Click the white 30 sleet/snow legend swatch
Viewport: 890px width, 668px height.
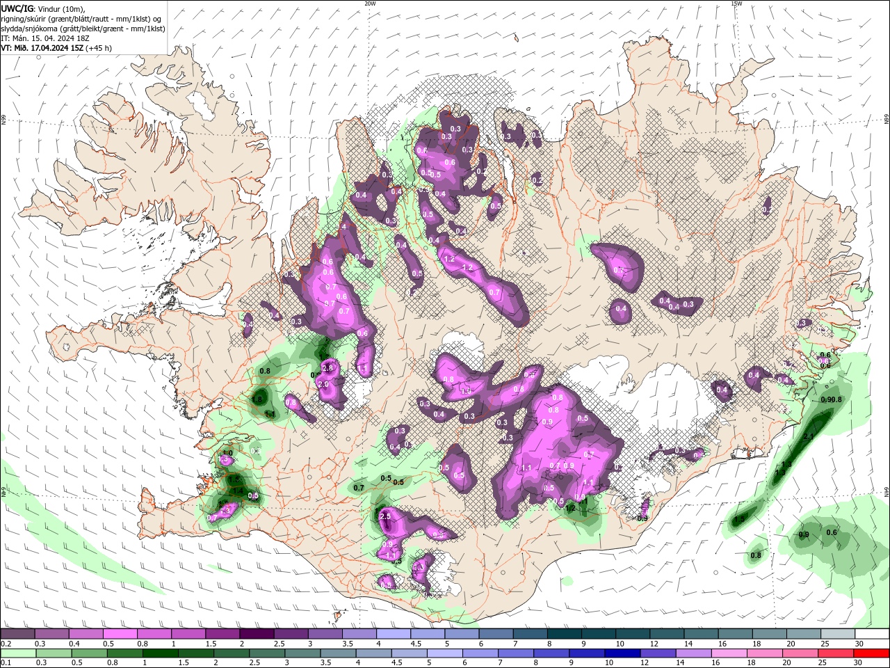coord(873,634)
